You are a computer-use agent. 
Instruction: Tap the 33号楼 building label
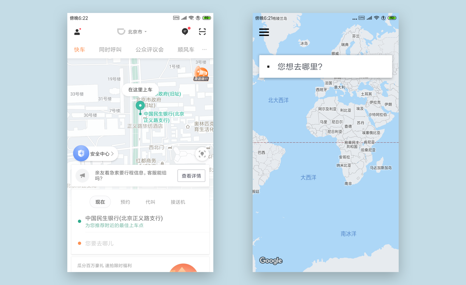(x=77, y=94)
